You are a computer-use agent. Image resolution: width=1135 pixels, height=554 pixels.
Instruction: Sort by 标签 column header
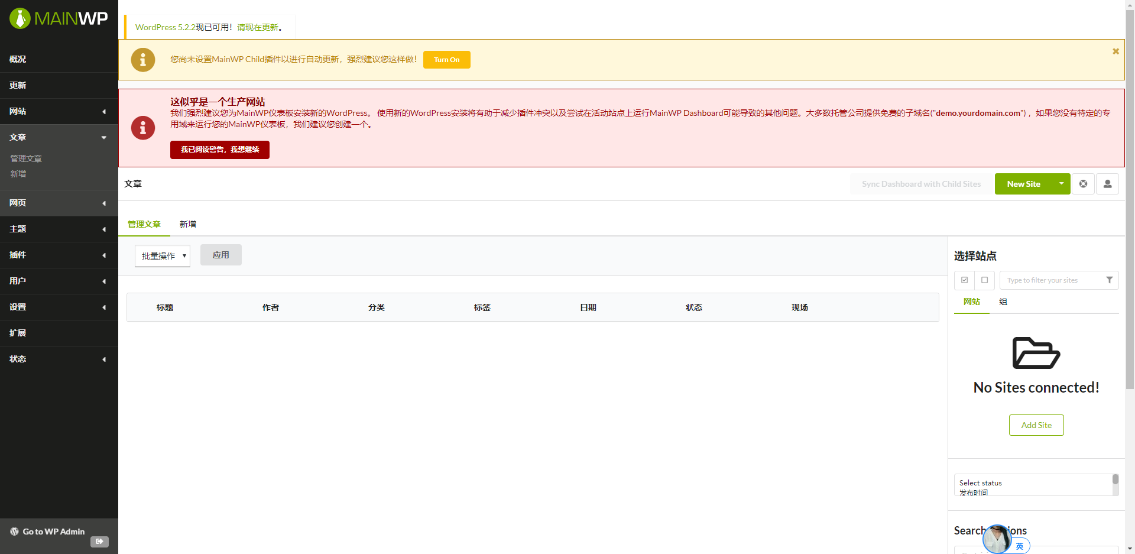(x=482, y=307)
